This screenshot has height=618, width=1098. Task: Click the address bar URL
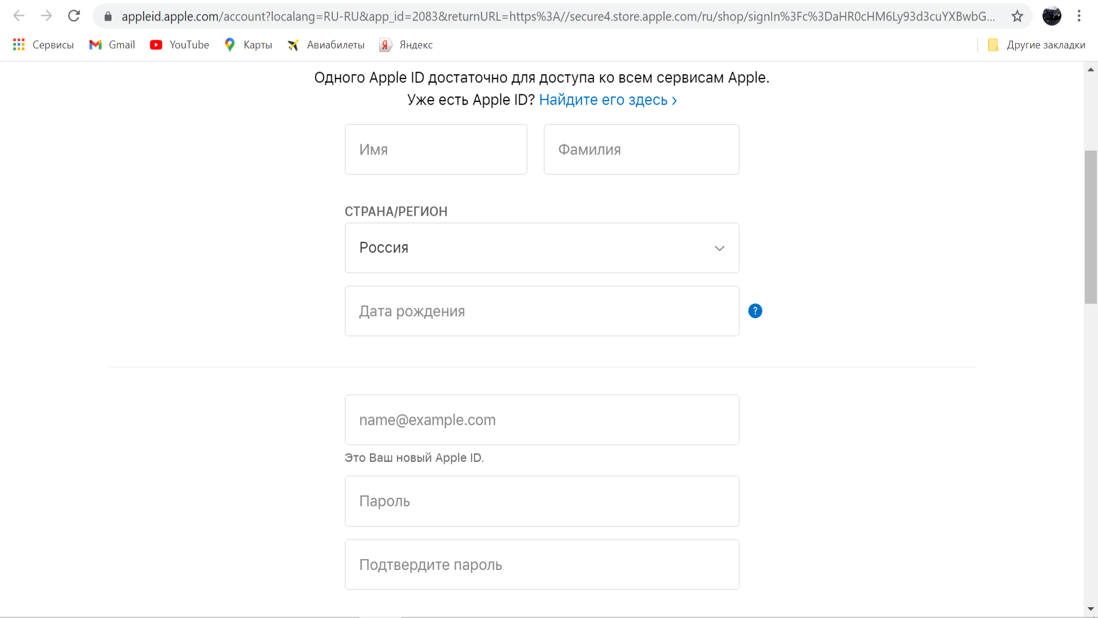558,17
